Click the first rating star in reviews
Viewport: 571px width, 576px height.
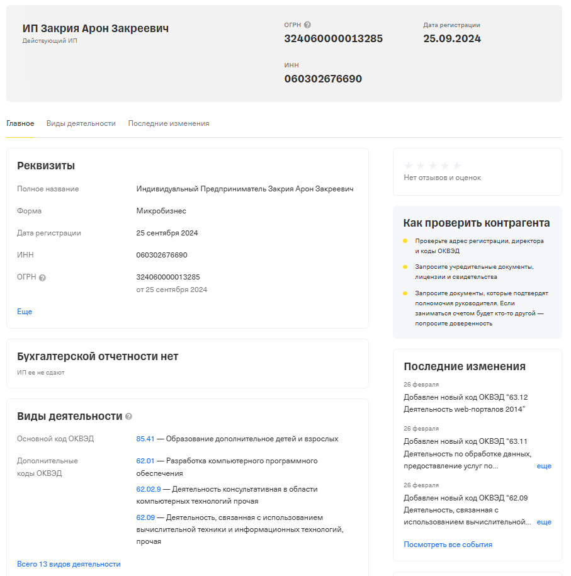coord(408,166)
